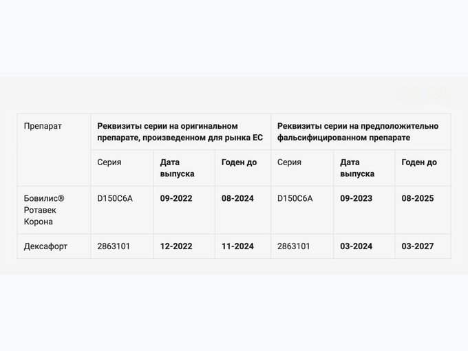Viewport: 468px width, 351px height.
Task: Click the 03-2027 expiry date cell
Action: (423, 246)
